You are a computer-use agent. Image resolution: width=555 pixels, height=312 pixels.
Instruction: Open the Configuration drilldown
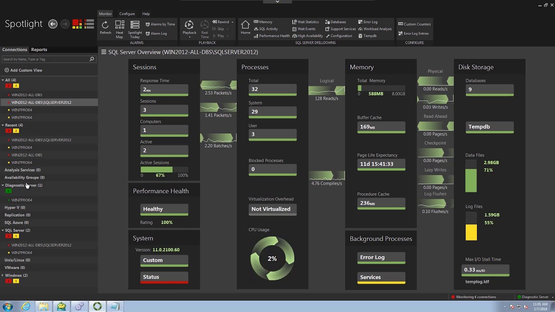[339, 36]
